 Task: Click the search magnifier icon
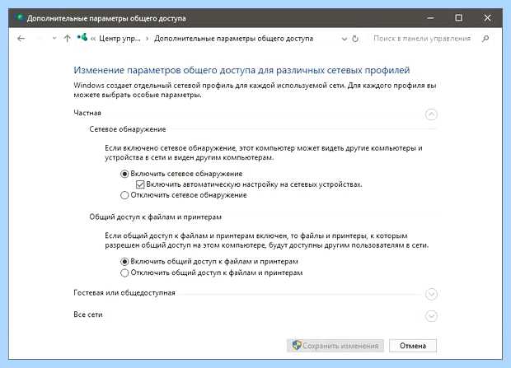(x=485, y=39)
